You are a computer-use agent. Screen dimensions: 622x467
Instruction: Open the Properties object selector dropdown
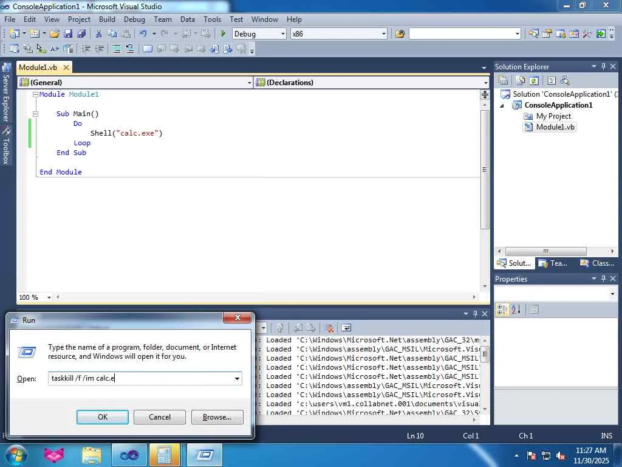pos(612,294)
